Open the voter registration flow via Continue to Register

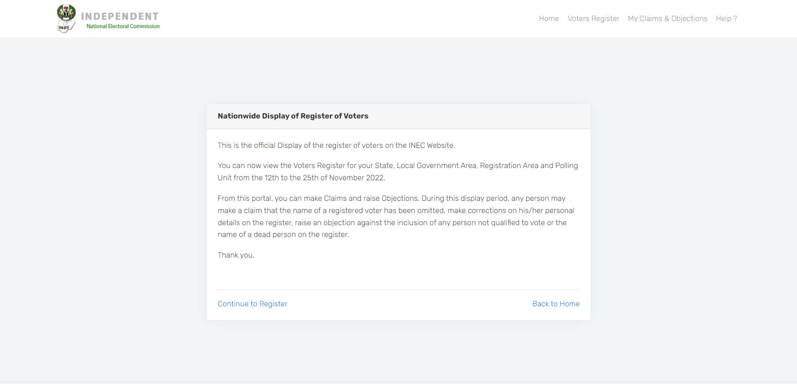pos(252,303)
